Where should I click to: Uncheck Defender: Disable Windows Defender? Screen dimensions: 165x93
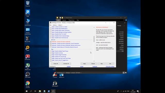click(x=51, y=42)
